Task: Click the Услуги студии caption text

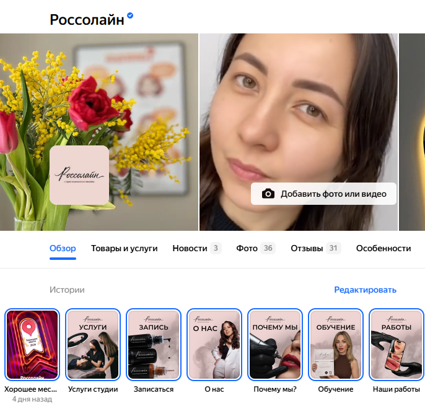Action: coord(93,389)
